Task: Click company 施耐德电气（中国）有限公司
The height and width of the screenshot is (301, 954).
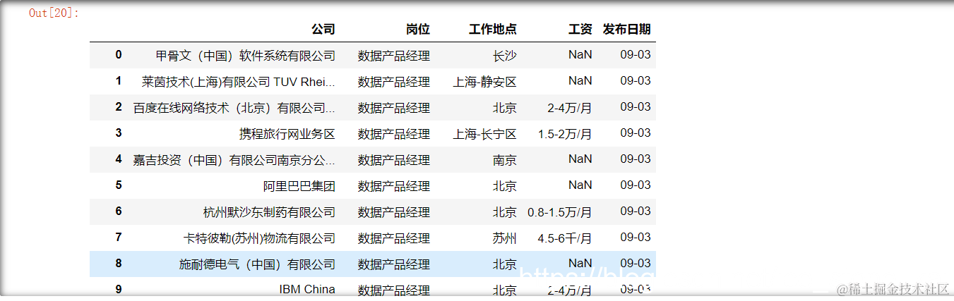Action: pyautogui.click(x=258, y=264)
